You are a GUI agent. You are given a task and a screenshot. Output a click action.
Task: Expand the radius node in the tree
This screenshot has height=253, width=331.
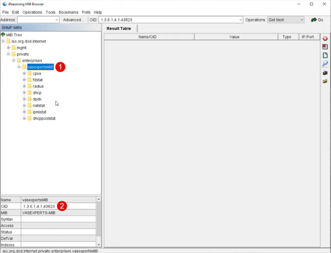(24, 86)
